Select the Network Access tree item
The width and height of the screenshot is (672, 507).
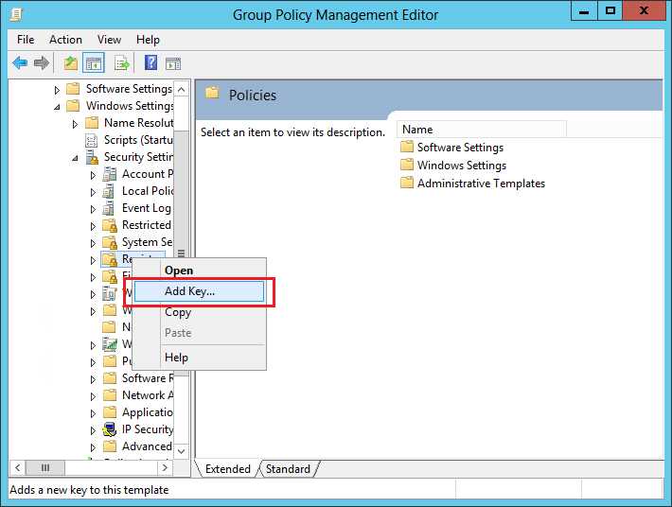(x=148, y=395)
